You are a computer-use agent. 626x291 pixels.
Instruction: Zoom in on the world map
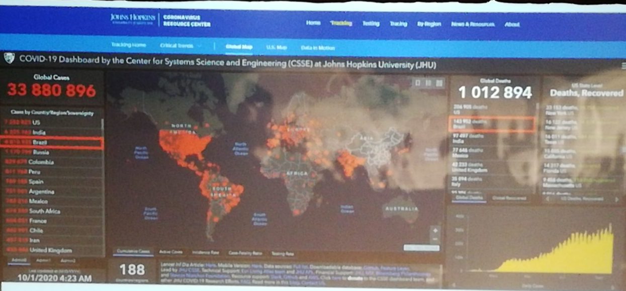[x=435, y=230]
